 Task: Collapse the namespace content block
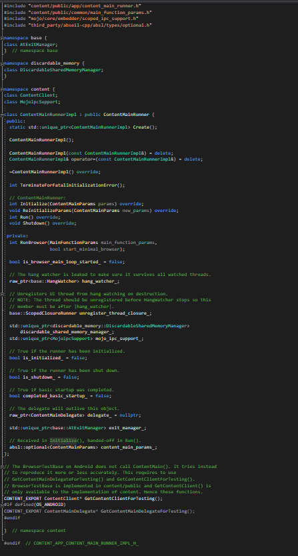2,89
